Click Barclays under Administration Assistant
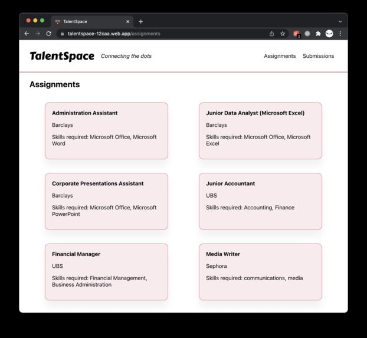Image resolution: width=367 pixels, height=338 pixels. tap(63, 125)
